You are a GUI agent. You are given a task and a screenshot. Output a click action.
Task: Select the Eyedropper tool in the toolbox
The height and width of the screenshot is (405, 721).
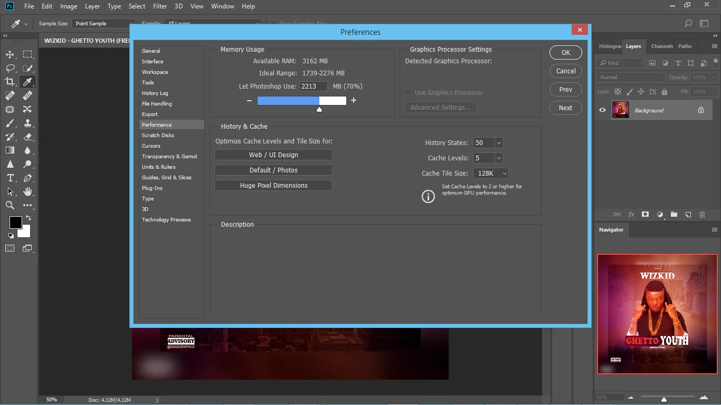coord(27,82)
